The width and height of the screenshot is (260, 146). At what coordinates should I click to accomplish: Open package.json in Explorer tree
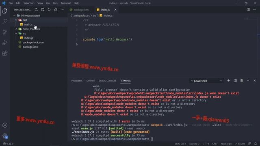click(x=30, y=47)
